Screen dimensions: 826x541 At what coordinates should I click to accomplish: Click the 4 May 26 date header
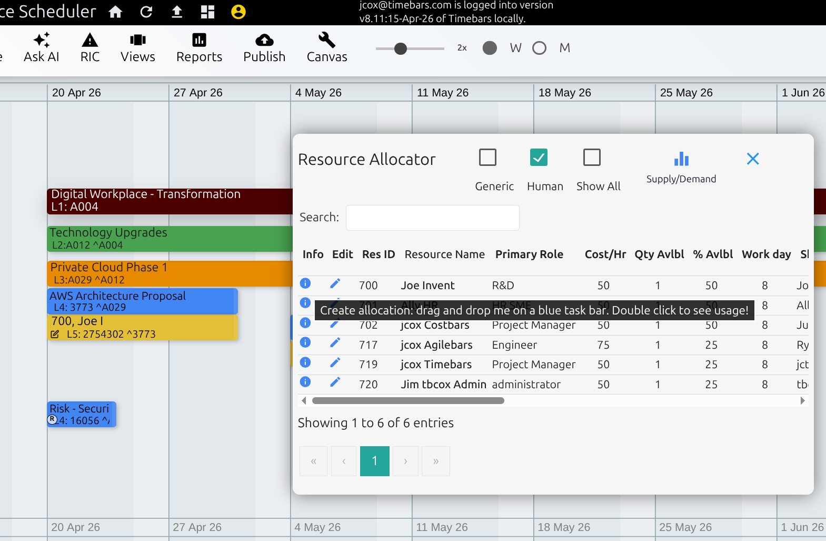pyautogui.click(x=319, y=93)
